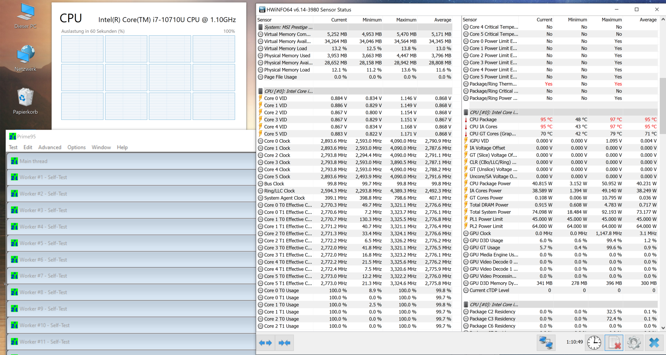The image size is (666, 355).
Task: Collapse the System: MSI Prestige sensor group
Action: [355, 27]
